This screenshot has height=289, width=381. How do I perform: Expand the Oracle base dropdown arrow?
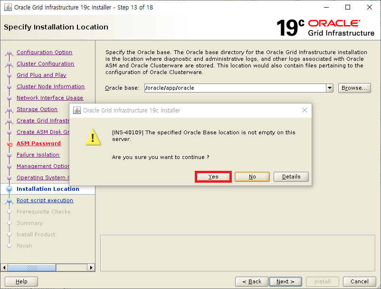pyautogui.click(x=330, y=88)
